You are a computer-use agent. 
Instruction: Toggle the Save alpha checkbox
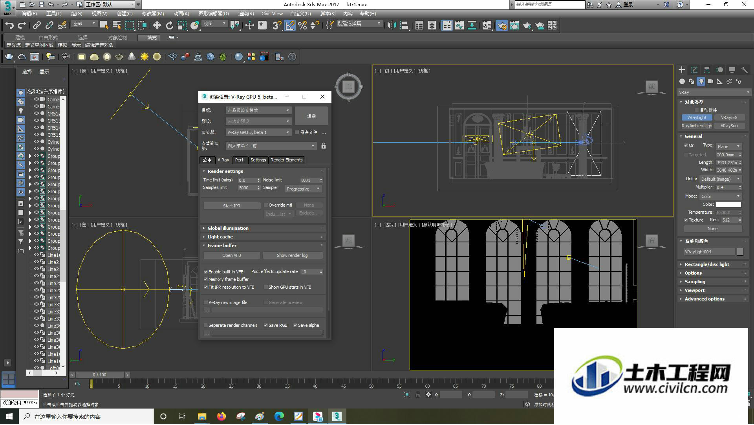coord(295,326)
